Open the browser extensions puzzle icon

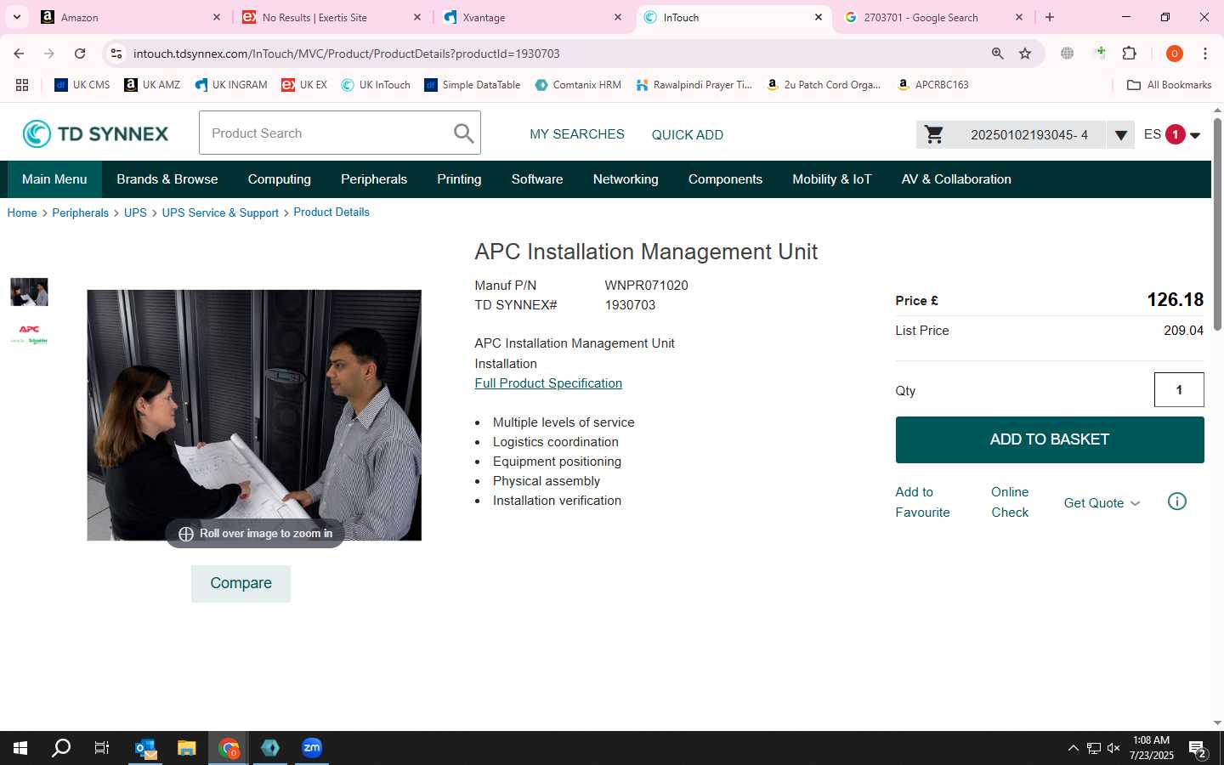tap(1129, 54)
